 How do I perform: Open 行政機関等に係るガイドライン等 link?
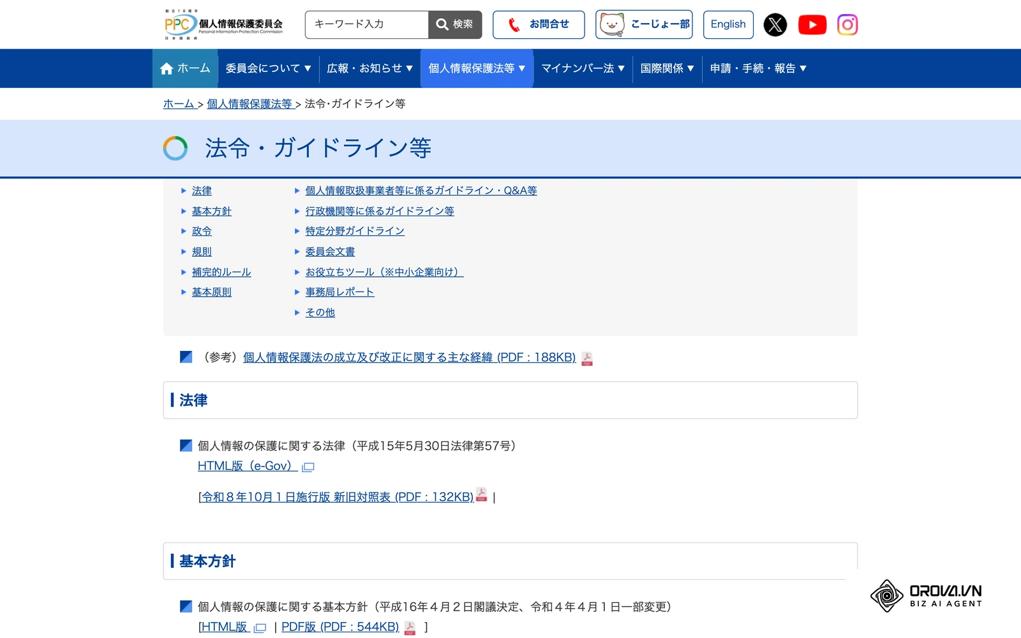coord(380,211)
